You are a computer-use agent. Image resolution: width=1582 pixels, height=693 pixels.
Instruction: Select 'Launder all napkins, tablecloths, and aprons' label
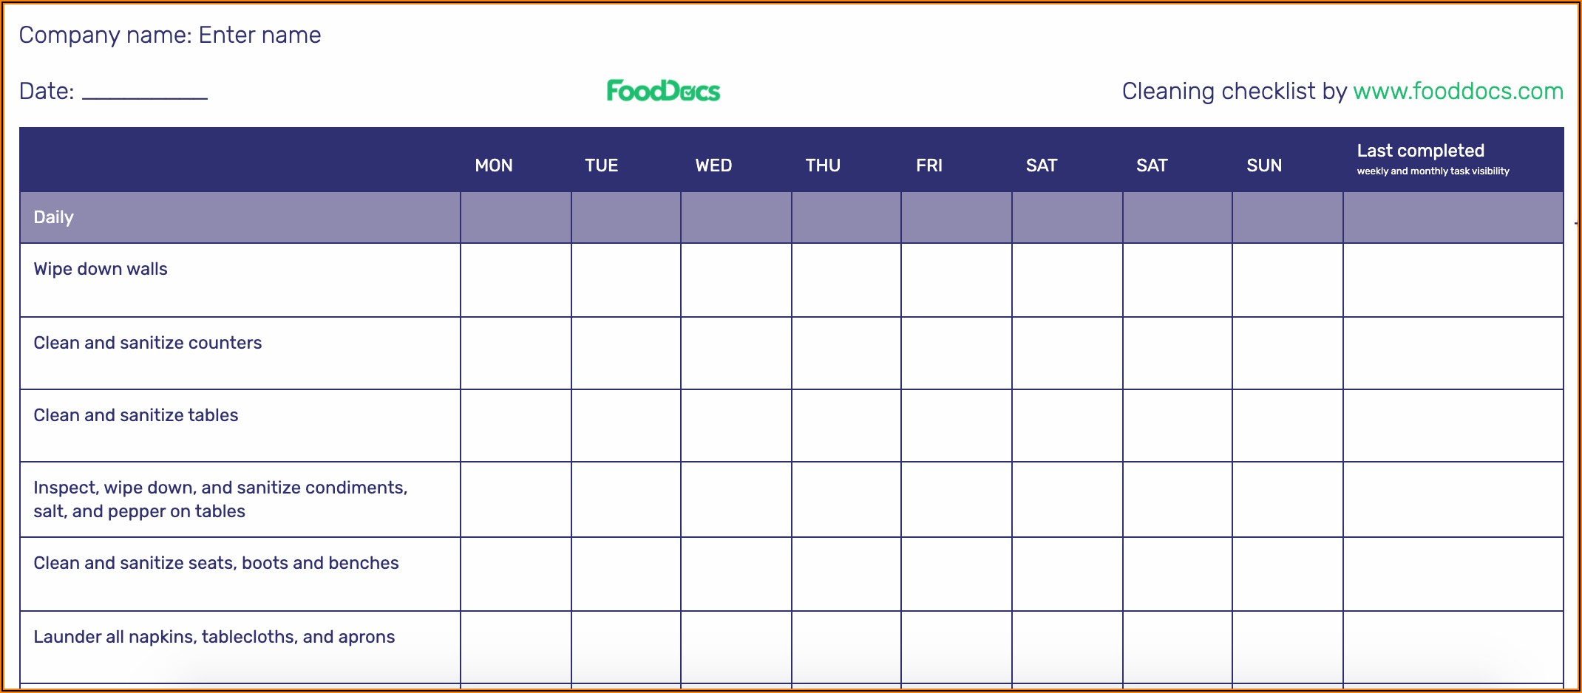[214, 637]
